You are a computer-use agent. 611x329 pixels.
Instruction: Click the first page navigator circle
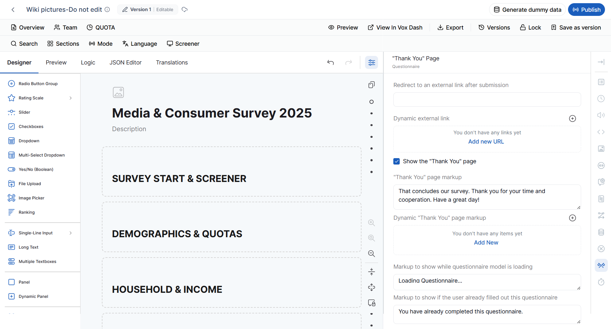[371, 102]
